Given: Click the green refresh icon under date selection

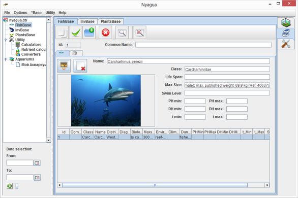Looking at the screenshot, I should click(x=10, y=186).
